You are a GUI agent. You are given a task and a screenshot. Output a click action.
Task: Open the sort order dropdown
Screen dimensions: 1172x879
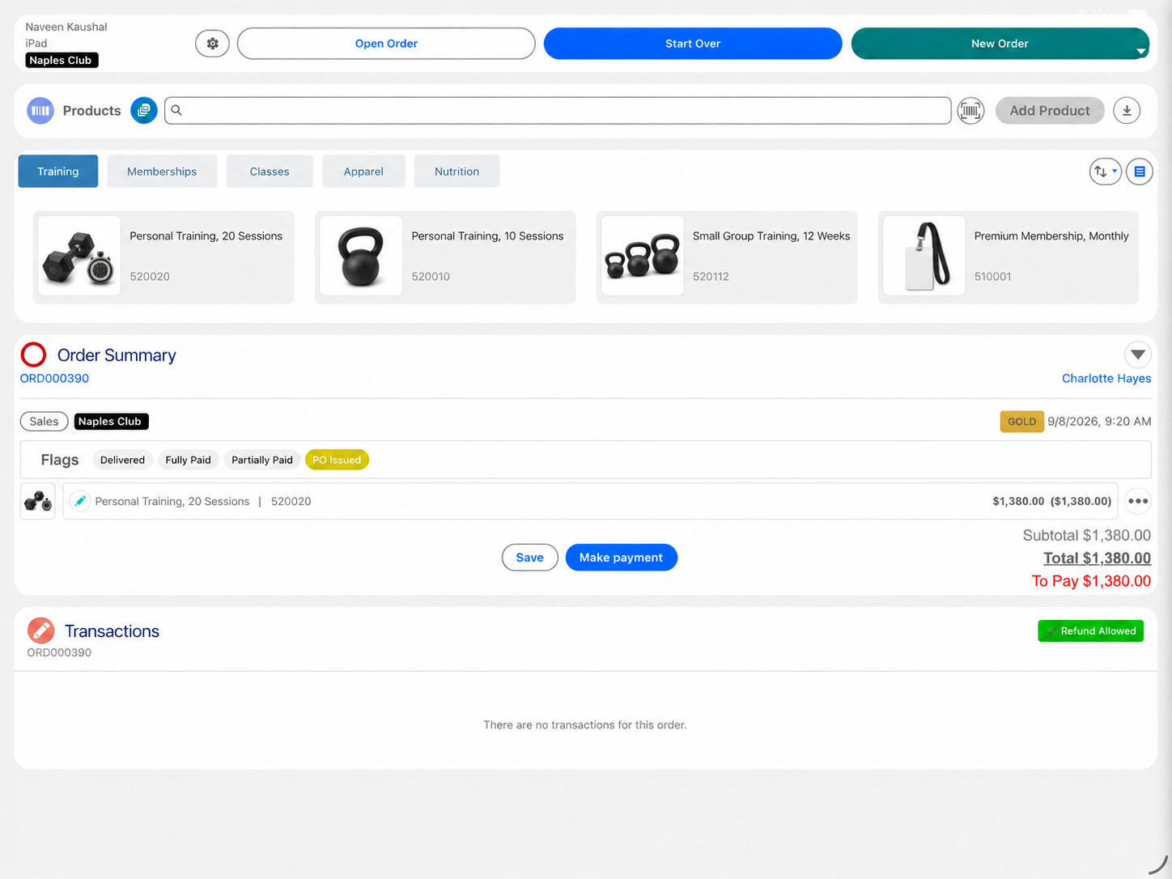pyautogui.click(x=1105, y=172)
